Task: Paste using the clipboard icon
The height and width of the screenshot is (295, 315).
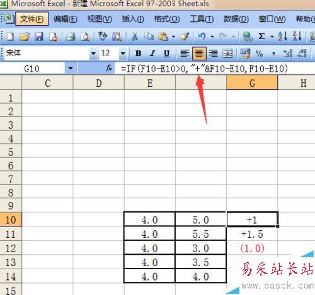Action: click(x=163, y=36)
